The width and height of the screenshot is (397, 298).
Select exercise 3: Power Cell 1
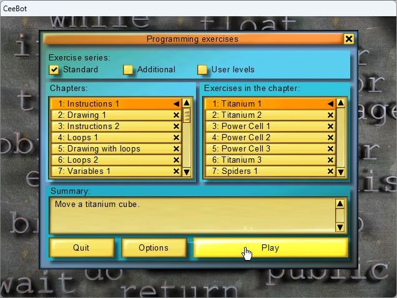(270, 126)
